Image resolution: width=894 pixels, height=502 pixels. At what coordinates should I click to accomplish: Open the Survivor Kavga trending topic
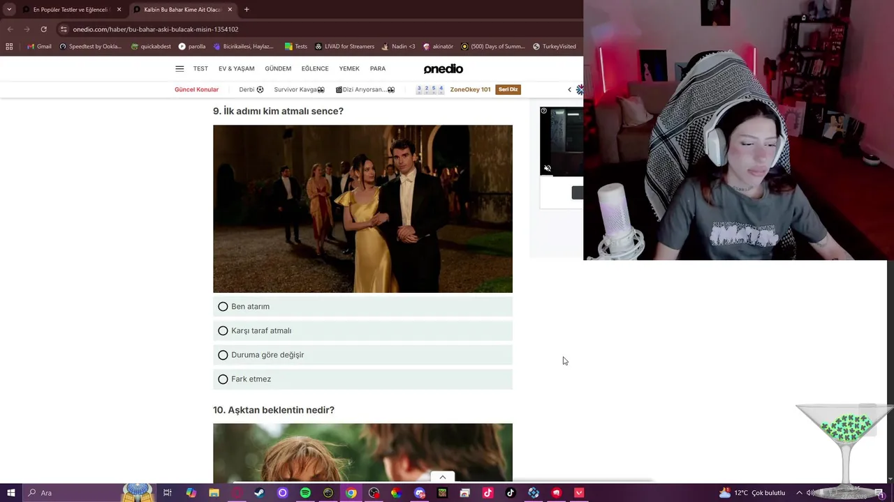click(299, 89)
